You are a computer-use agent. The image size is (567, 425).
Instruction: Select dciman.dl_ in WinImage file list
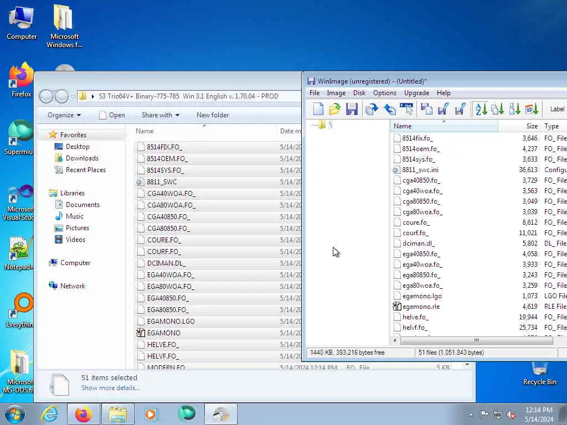tap(419, 243)
